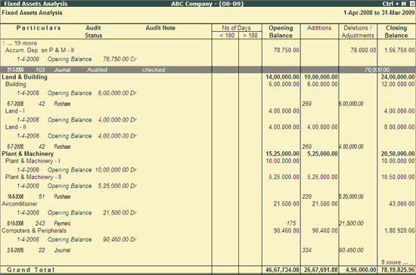Select Journal voucher 22 row
Viewport: 416px width, 275px height.
pos(208,250)
